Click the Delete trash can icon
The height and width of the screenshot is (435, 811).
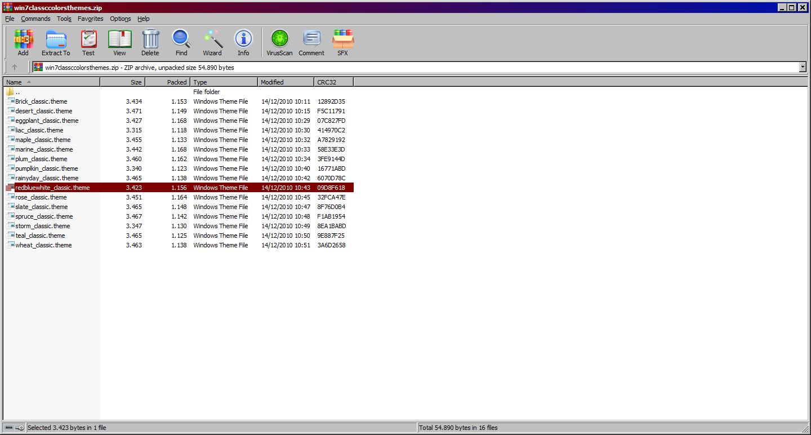click(x=150, y=39)
